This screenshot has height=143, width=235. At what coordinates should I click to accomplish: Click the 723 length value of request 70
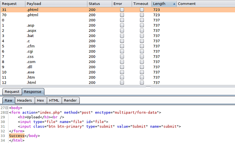tap(156, 15)
